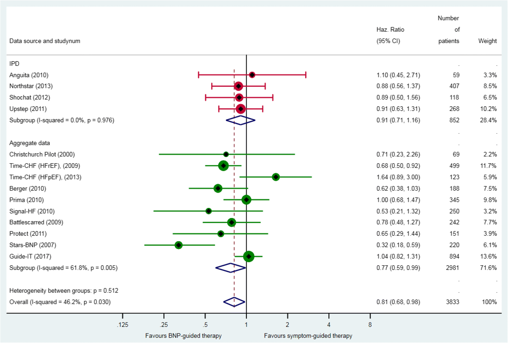Viewport: 508px width, 343px height.
Task: Click the Anguita red point marker
Action: 252,75
